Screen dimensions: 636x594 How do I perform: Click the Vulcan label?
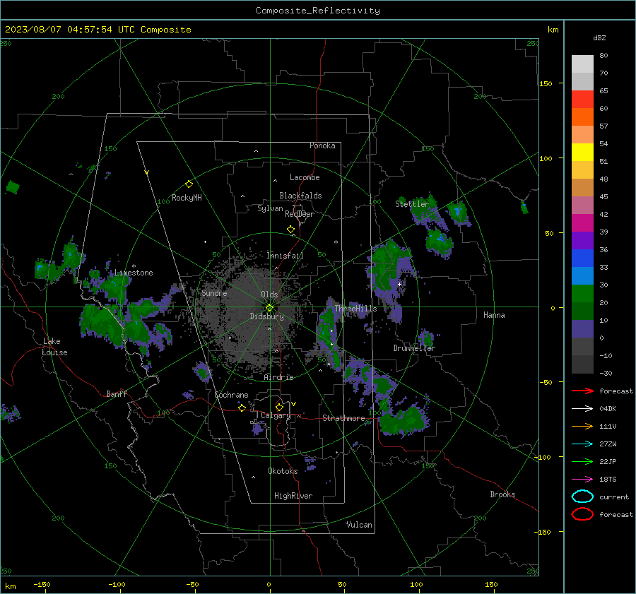(360, 525)
